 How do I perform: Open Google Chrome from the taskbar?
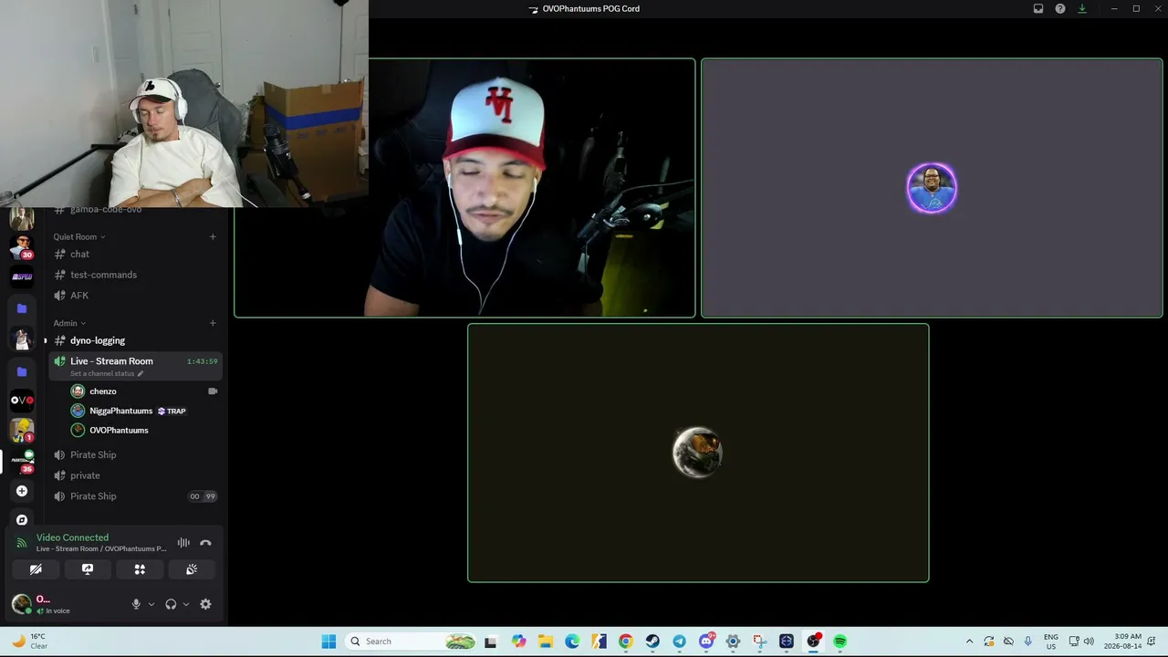pyautogui.click(x=625, y=641)
